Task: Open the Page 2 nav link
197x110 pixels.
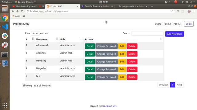Action: (167, 24)
